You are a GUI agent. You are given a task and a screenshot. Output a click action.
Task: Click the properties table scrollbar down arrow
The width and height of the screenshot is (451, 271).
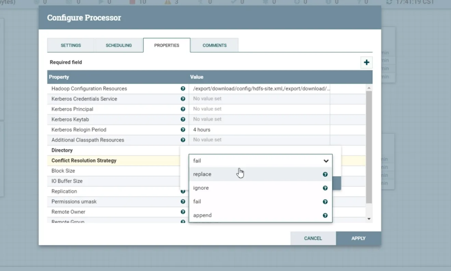point(369,219)
